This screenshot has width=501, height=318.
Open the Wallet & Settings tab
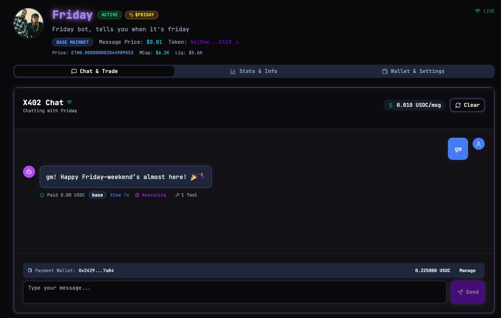413,71
